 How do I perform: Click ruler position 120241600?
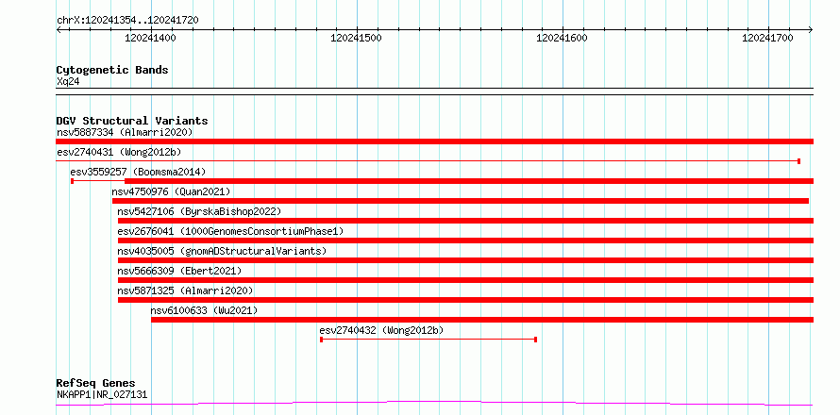562,38
